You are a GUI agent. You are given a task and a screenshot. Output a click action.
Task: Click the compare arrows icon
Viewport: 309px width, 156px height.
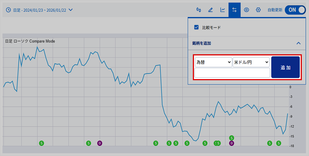(235, 10)
